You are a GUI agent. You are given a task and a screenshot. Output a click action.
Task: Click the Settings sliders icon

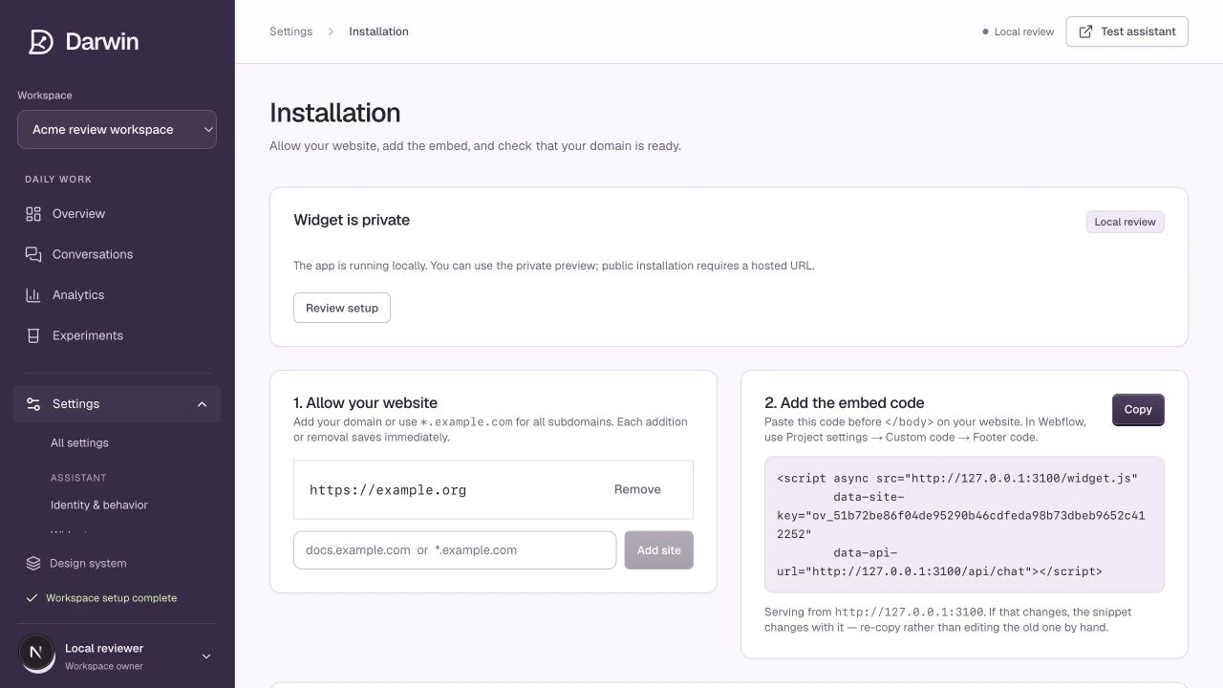coord(33,404)
